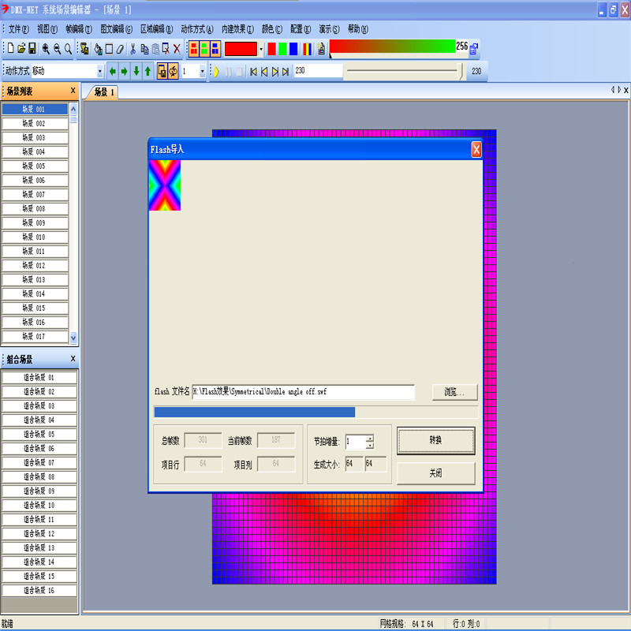Click the flash file name input field
The image size is (631, 631).
pyautogui.click(x=303, y=392)
